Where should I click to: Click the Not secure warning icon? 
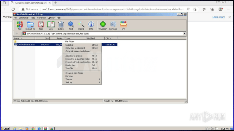23,9
